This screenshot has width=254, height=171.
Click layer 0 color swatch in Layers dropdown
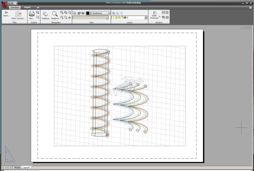pyautogui.click(x=125, y=17)
